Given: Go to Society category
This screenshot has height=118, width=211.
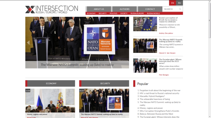Looking at the screenshot, I should click(x=124, y=13).
